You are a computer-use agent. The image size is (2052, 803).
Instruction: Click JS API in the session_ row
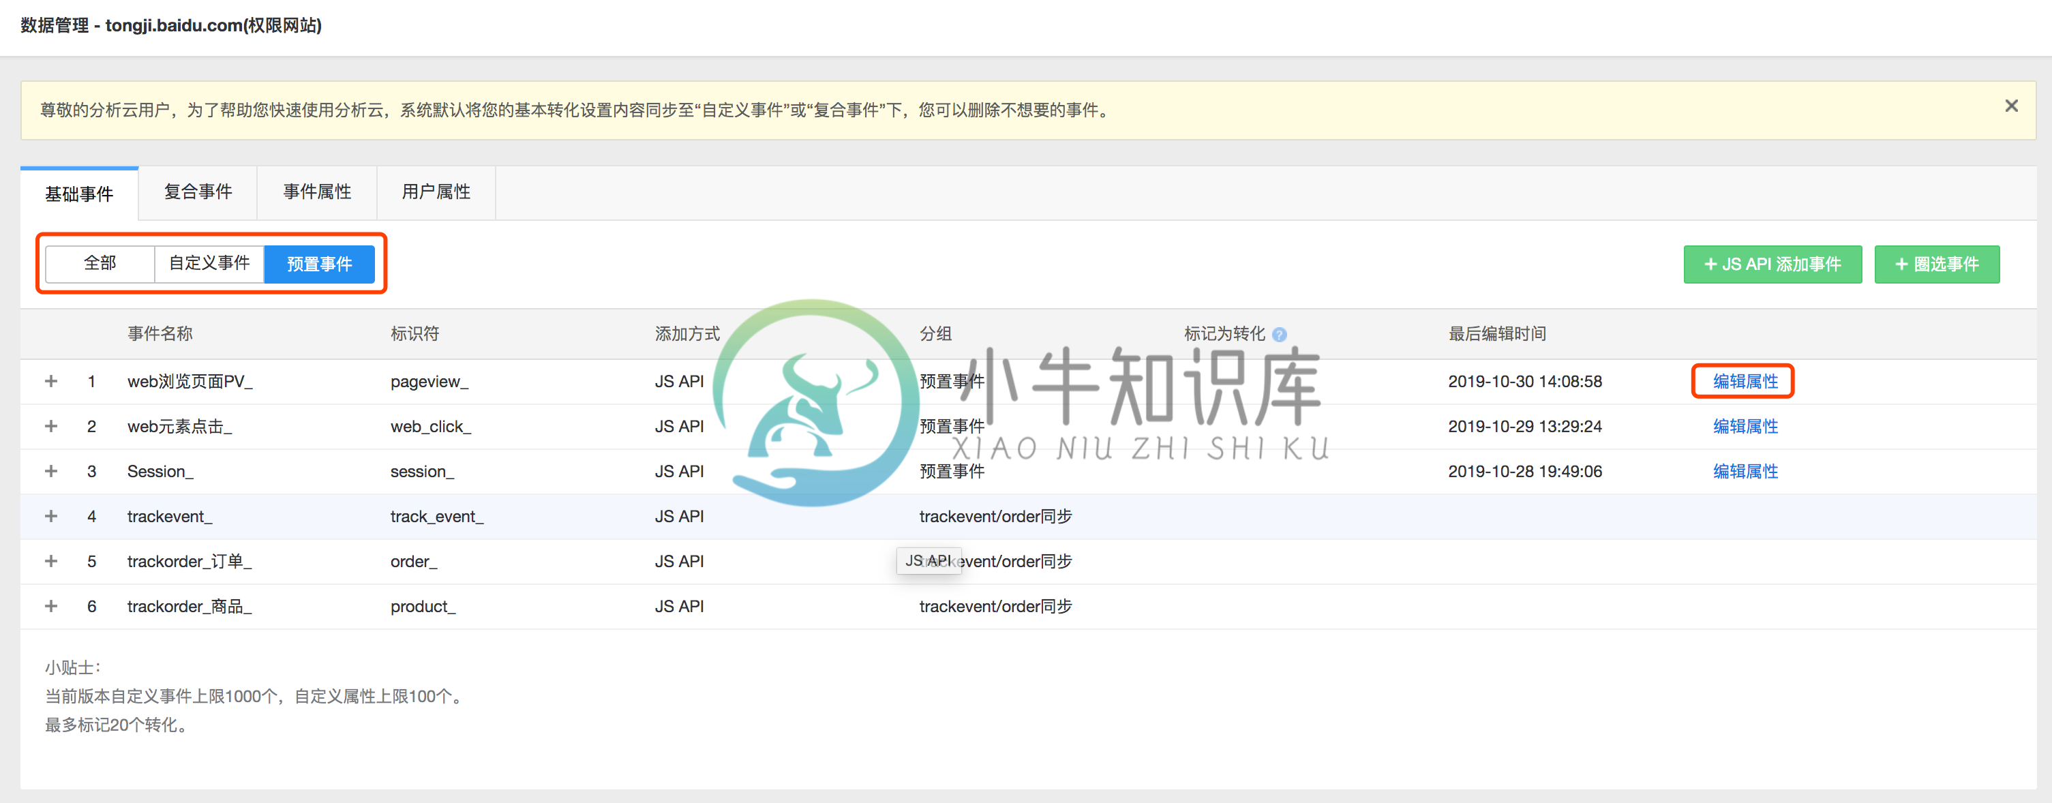pyautogui.click(x=680, y=472)
